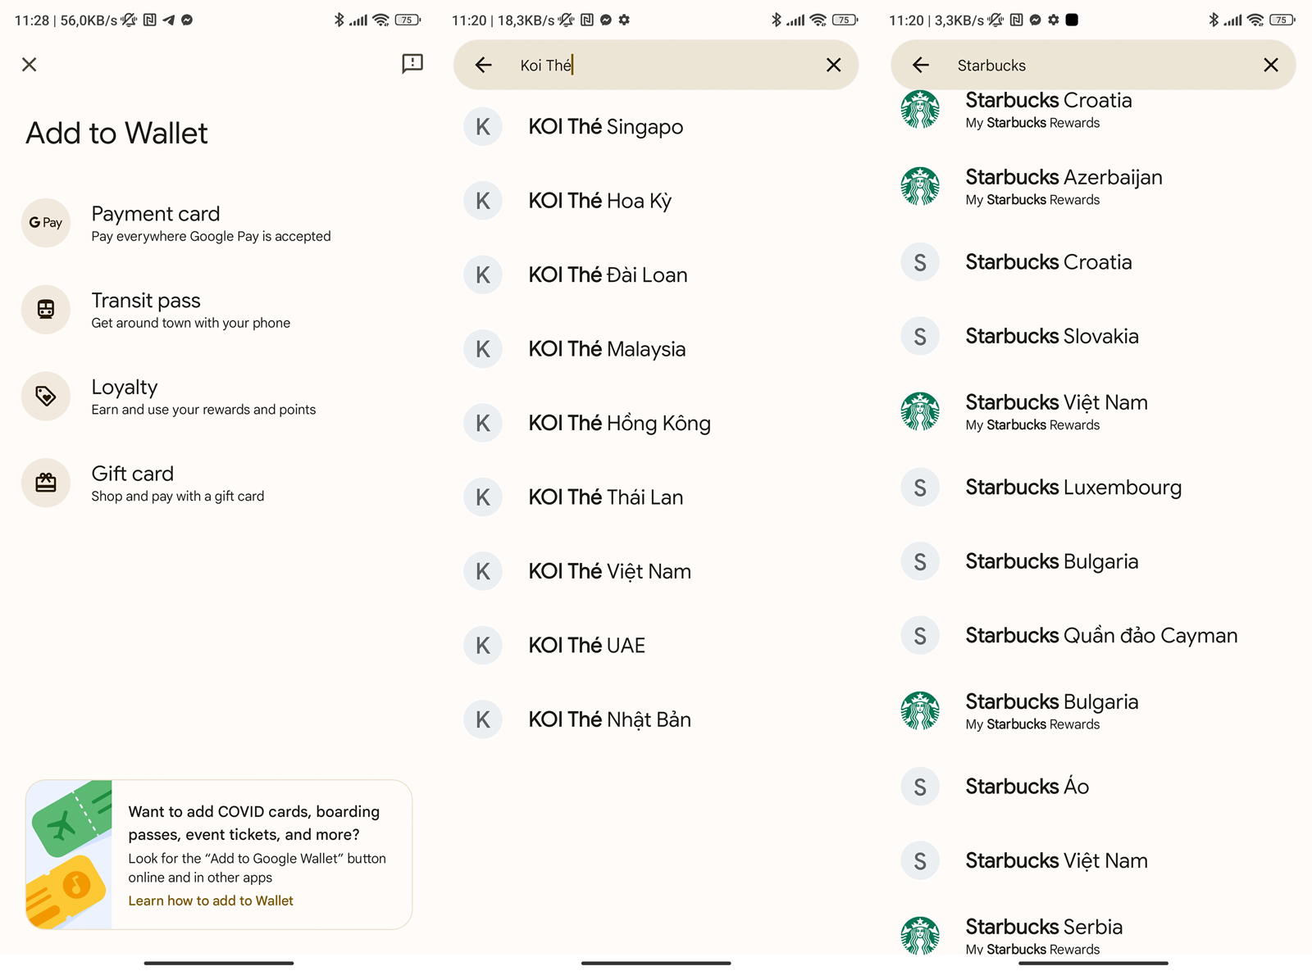
Task: Tap the Bluetooth icon in Add to Wallet status bar
Action: 339,20
